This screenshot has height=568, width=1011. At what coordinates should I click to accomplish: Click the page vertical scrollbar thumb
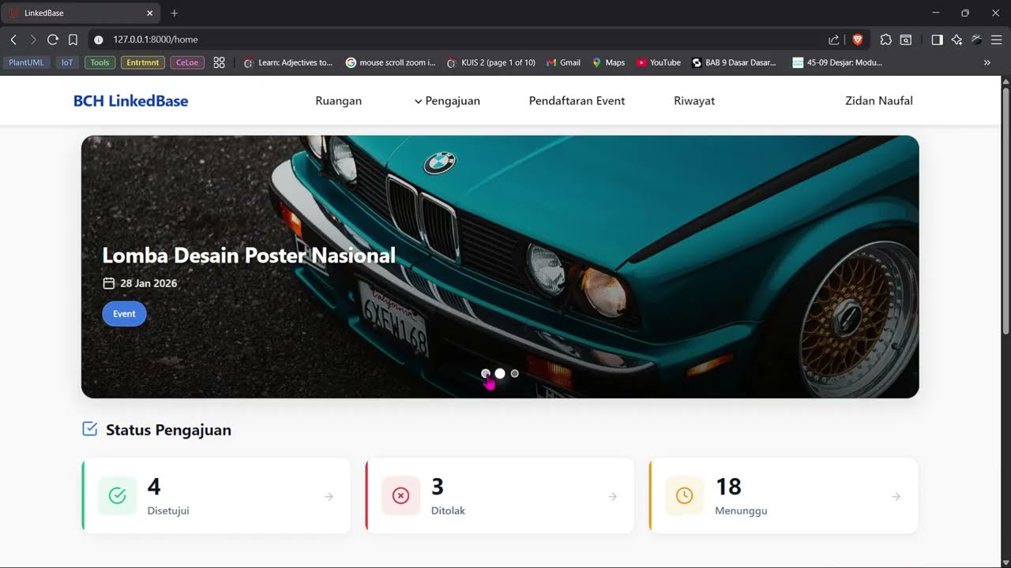pos(1005,209)
